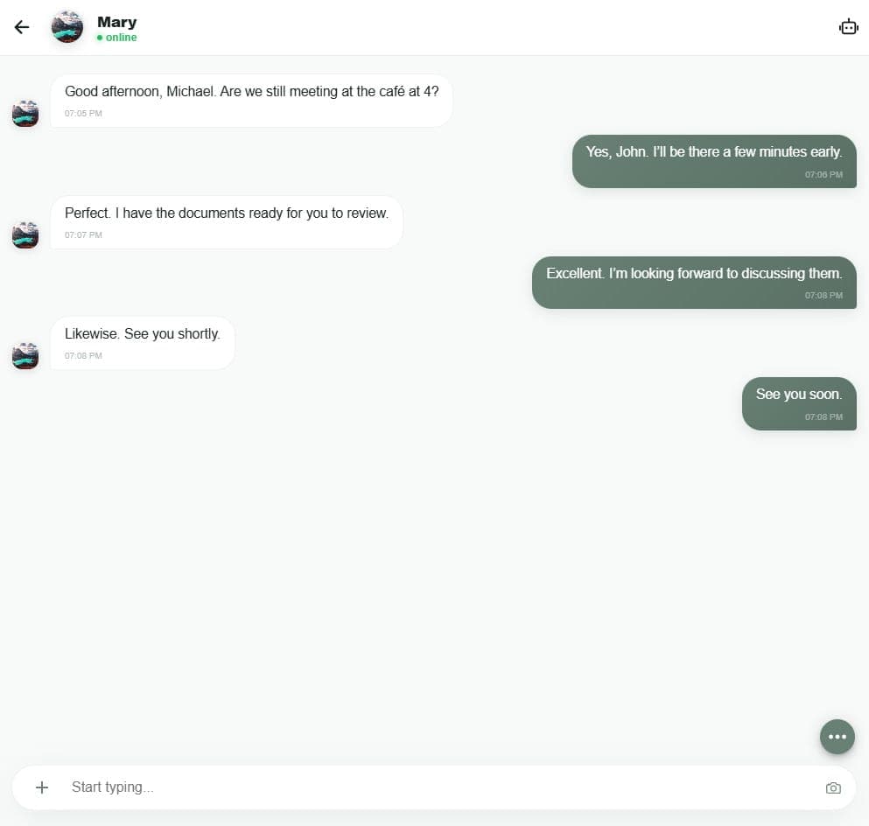
Task: Click Mary's profile avatar in header
Action: [67, 27]
